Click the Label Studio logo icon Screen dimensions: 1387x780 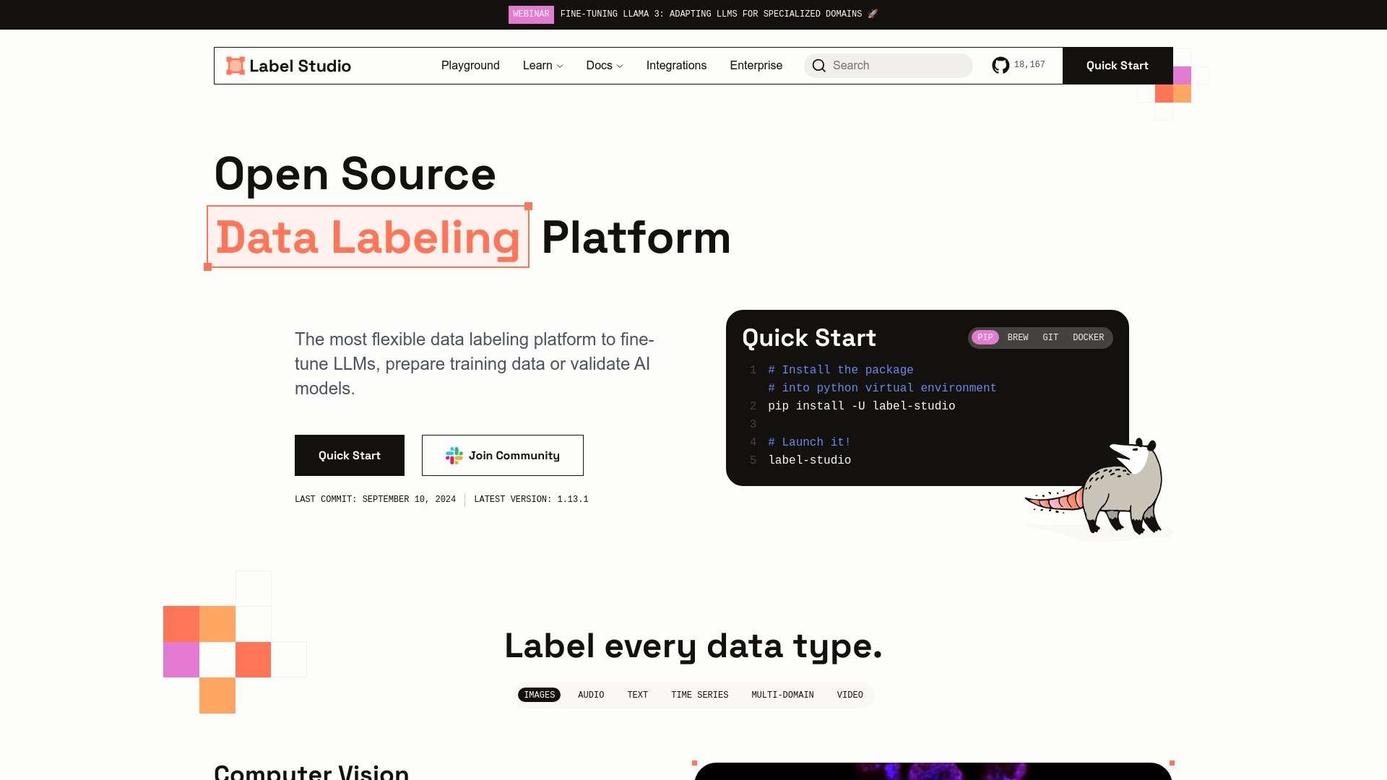coord(236,66)
